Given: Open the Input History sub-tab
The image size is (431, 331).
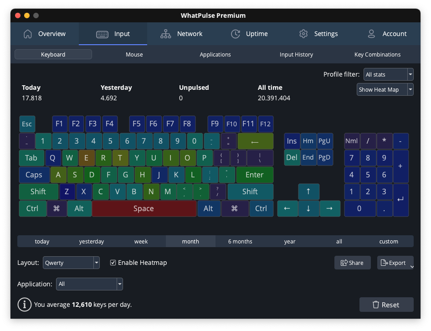Looking at the screenshot, I should tap(296, 54).
